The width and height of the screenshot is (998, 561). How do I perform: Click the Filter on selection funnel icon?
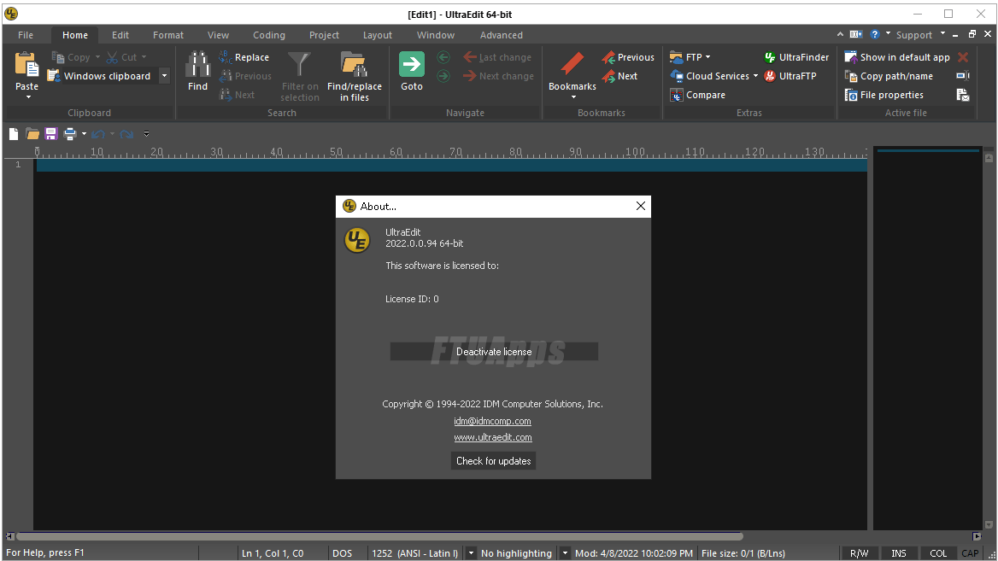[x=299, y=65]
